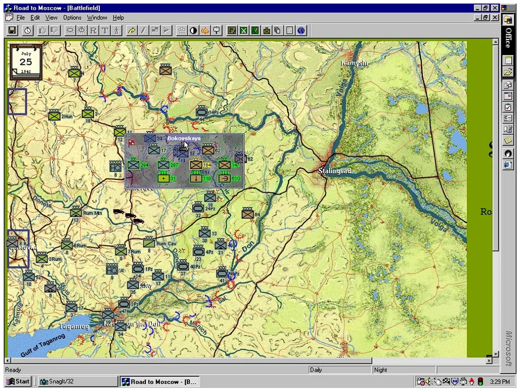Click the July 25 1942 calendar

coord(26,62)
